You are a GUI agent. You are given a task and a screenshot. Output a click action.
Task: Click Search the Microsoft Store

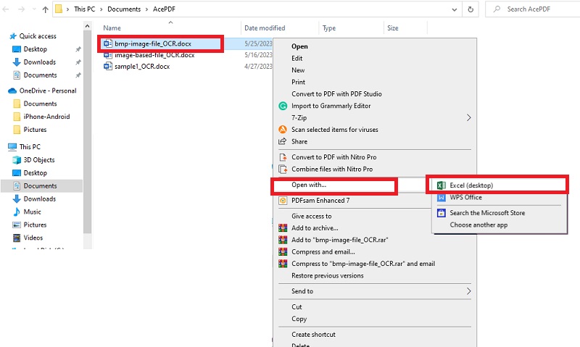click(x=486, y=213)
